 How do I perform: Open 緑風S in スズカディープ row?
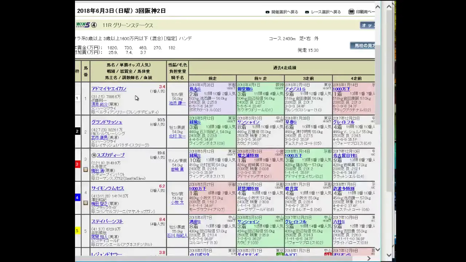[195, 155]
